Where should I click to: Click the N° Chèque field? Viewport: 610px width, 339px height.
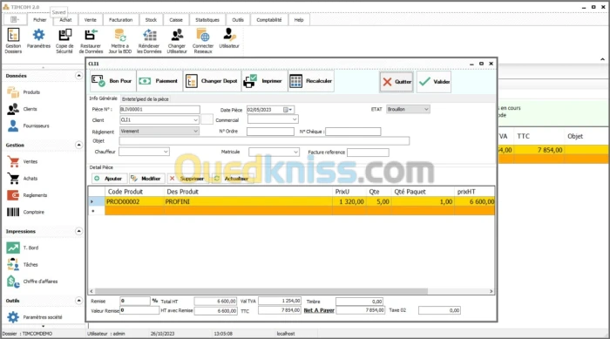point(353,132)
